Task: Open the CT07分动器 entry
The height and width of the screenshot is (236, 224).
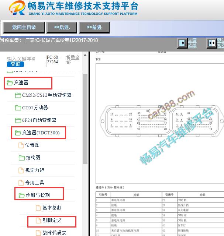Action: [x=35, y=108]
